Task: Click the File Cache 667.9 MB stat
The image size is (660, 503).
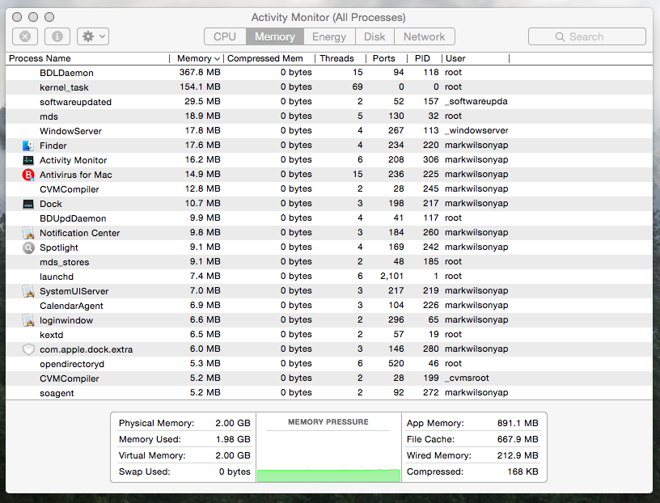Action: coord(472,439)
